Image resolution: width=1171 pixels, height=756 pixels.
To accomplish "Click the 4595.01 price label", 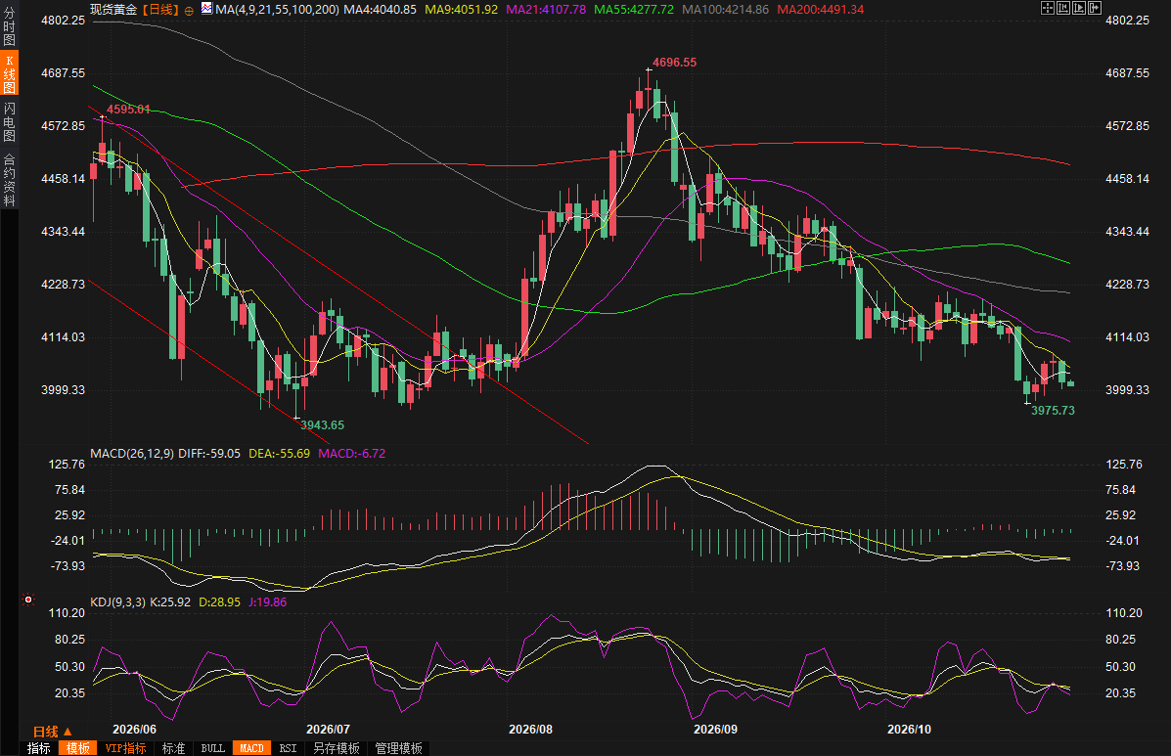I will tap(128, 110).
